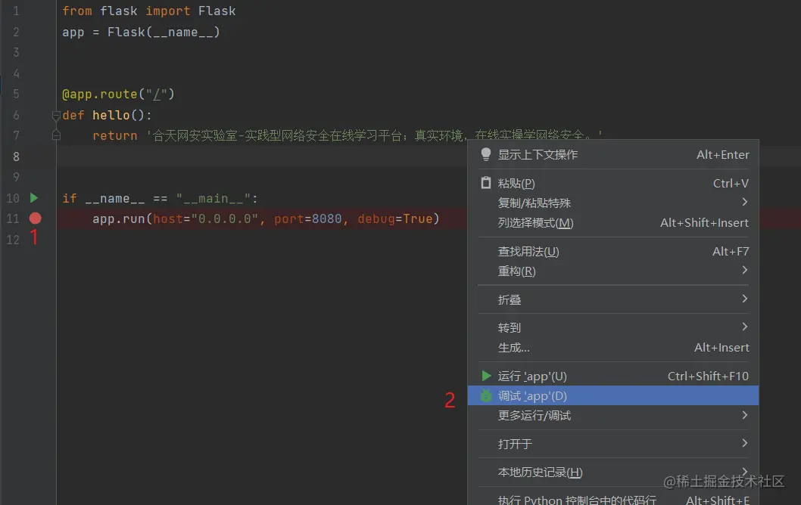Choose 列选择模式(M) menu entry
The image size is (801, 505).
point(613,223)
